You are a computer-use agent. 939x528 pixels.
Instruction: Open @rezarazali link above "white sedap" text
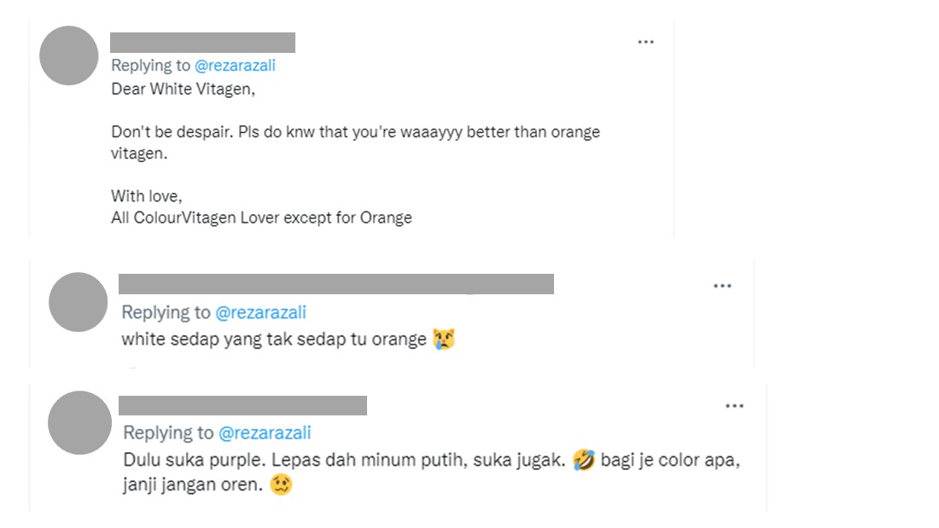pos(260,313)
